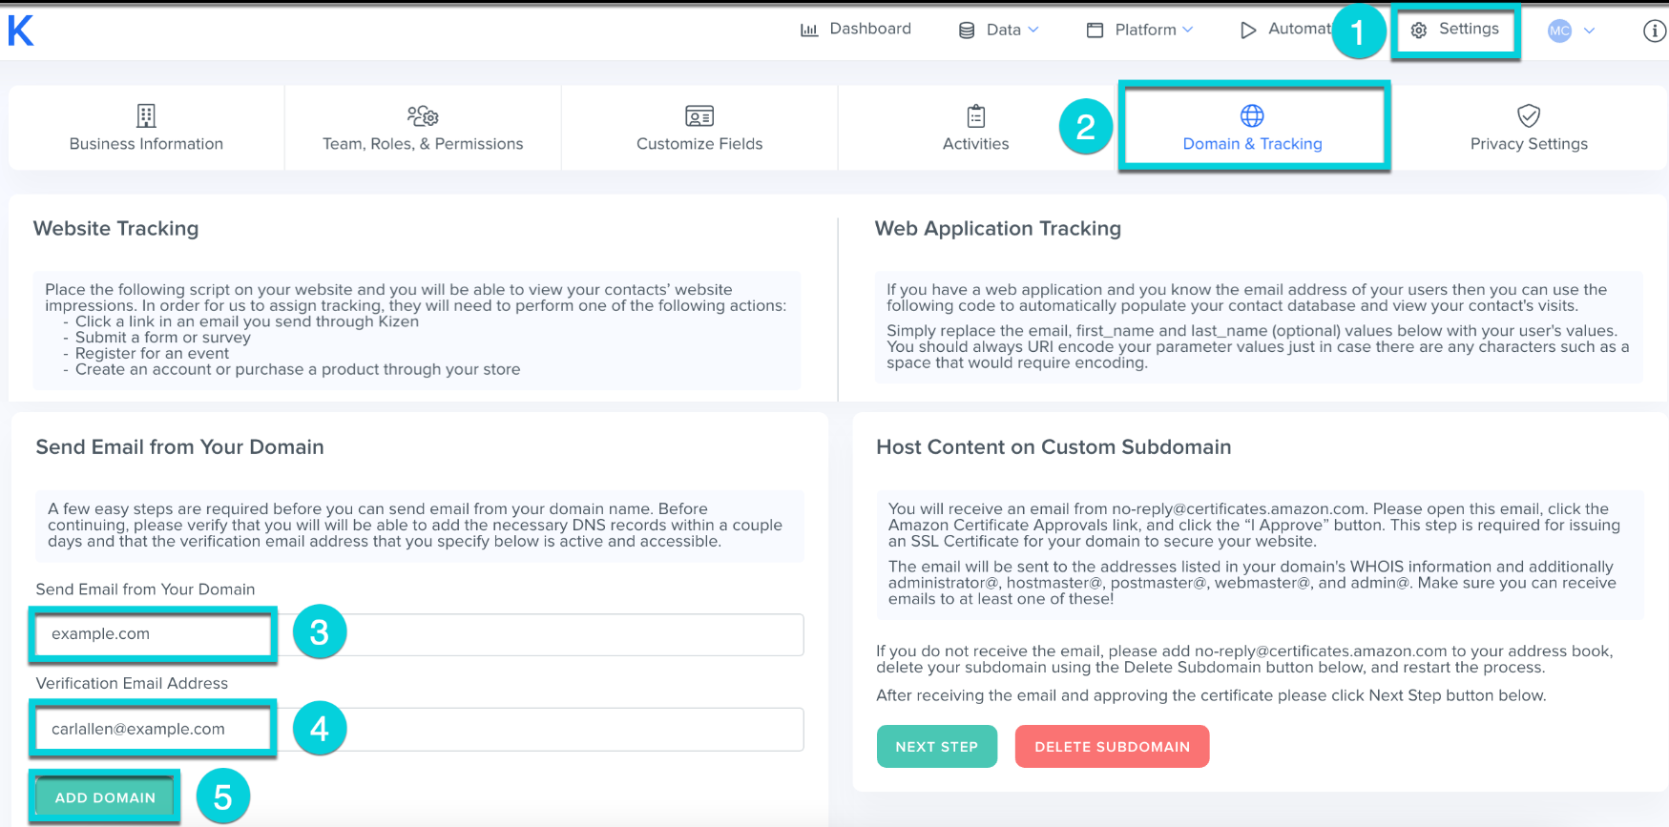Open the Settings menu item
Viewport: 1669px width, 827px height.
1455,30
